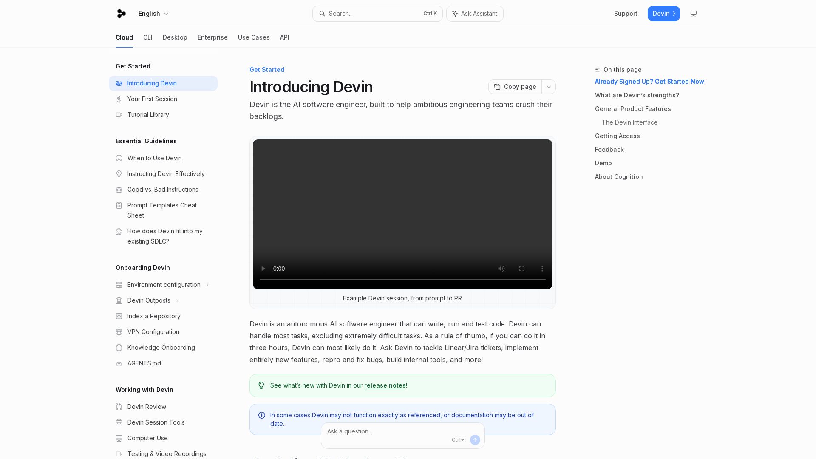The width and height of the screenshot is (816, 459).
Task: Play the example Devin session video
Action: click(x=263, y=269)
